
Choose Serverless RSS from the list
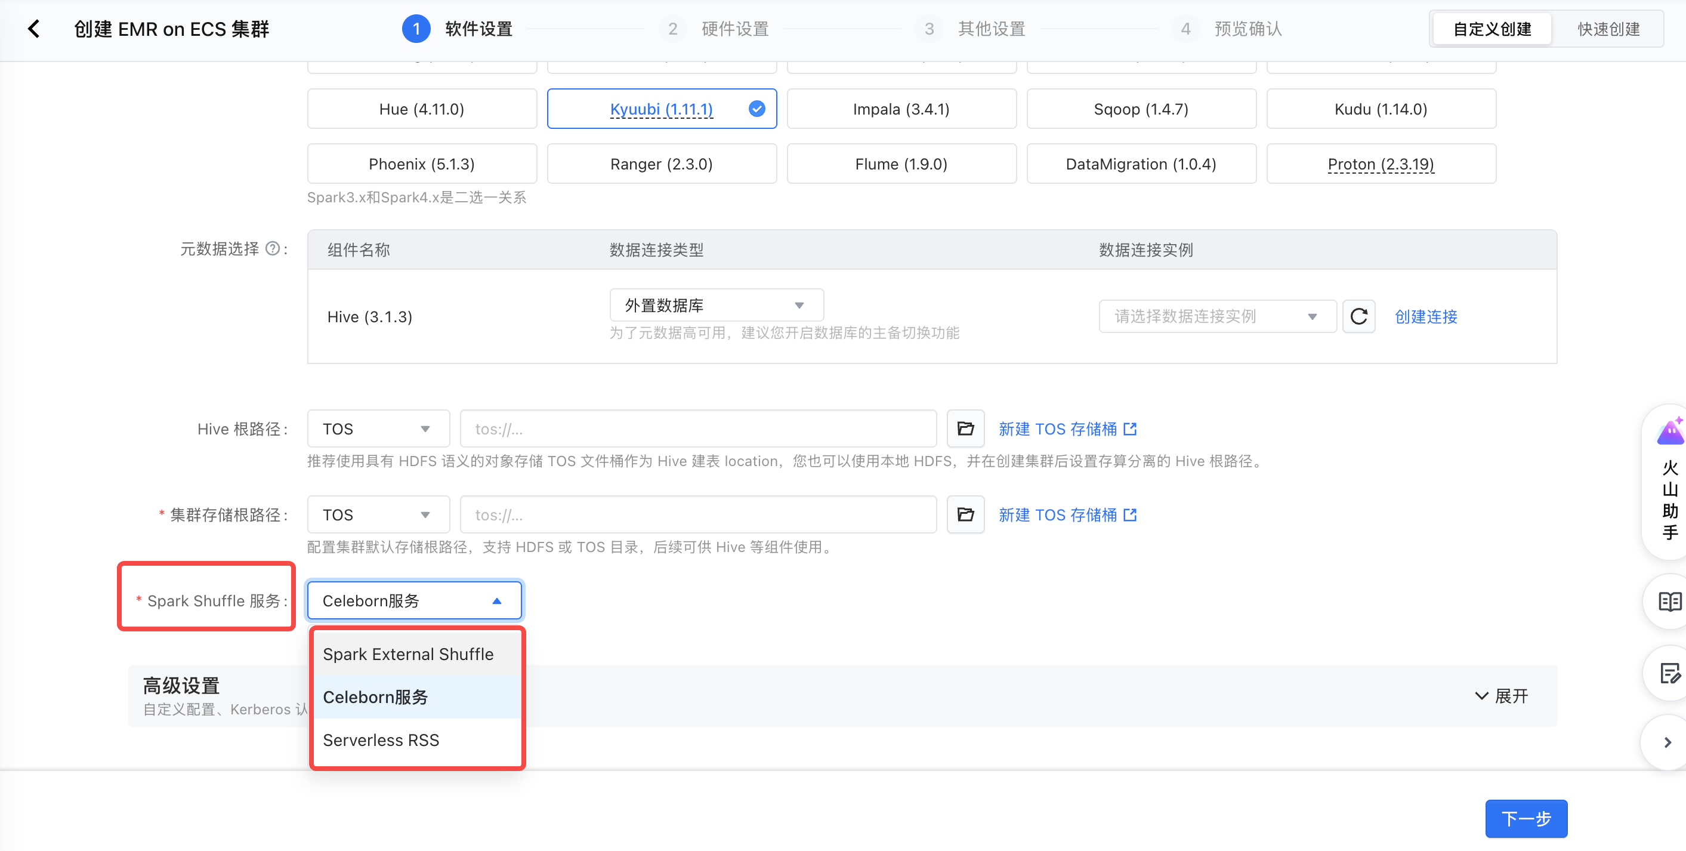click(x=418, y=740)
